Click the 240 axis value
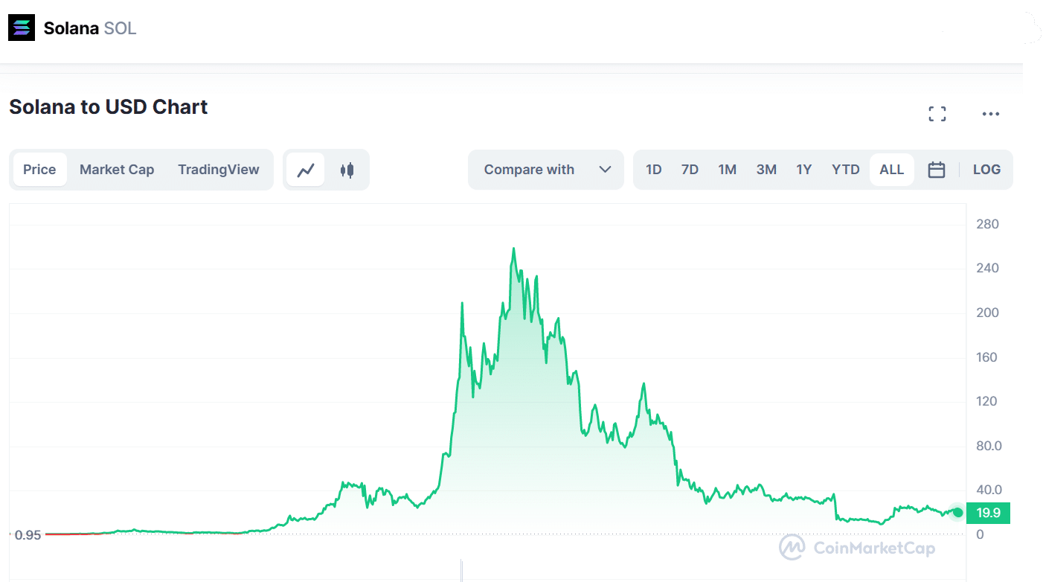This screenshot has height=582, width=1043. (x=988, y=268)
